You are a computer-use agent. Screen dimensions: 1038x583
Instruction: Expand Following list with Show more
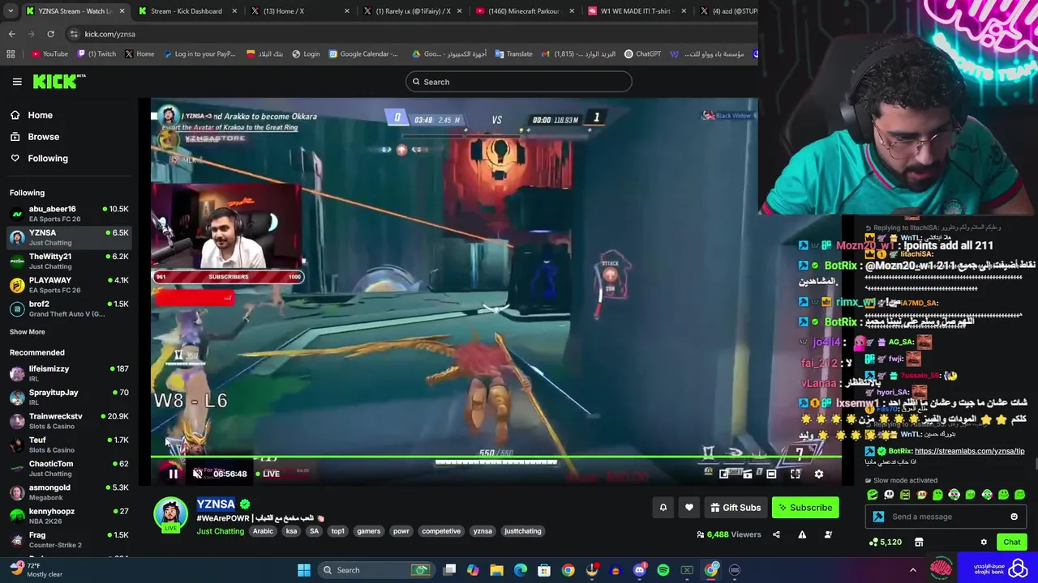[x=27, y=332]
